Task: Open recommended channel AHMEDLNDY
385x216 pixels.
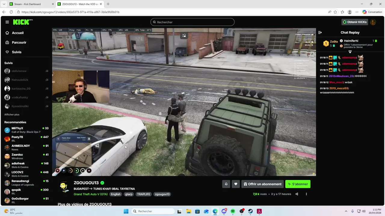Action: (26, 148)
